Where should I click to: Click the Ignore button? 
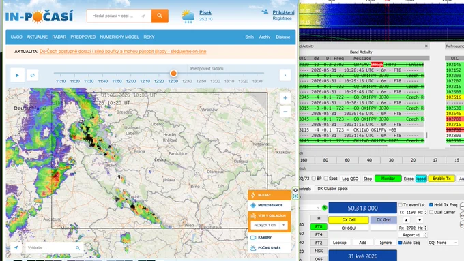tap(386, 243)
